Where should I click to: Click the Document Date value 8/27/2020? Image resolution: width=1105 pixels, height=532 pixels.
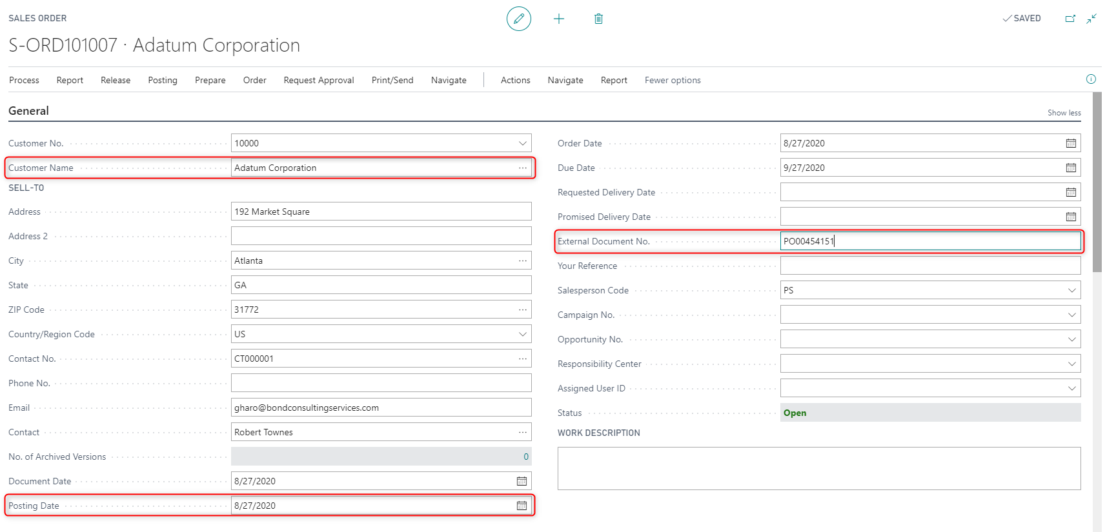[255, 481]
